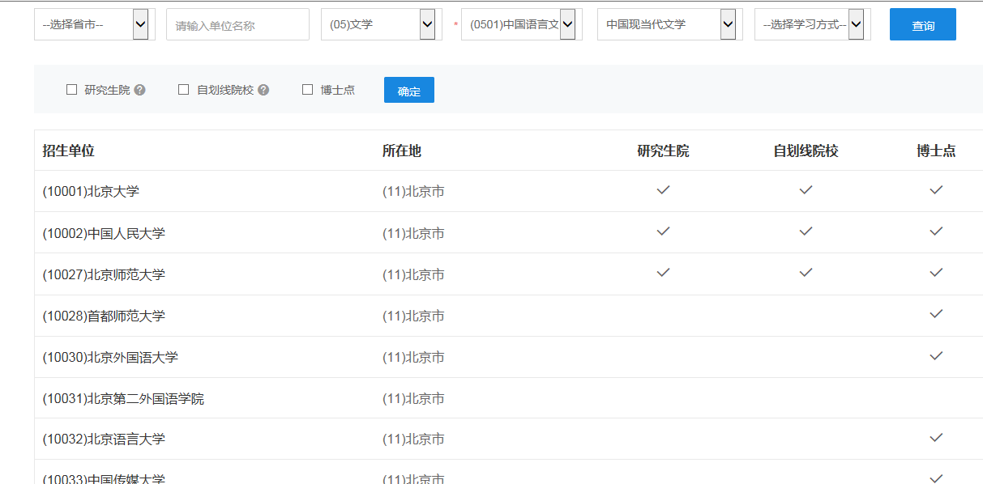The image size is (983, 484).
Task: Click 北京外国语大学 博士点 checkmark
Action: click(x=936, y=355)
